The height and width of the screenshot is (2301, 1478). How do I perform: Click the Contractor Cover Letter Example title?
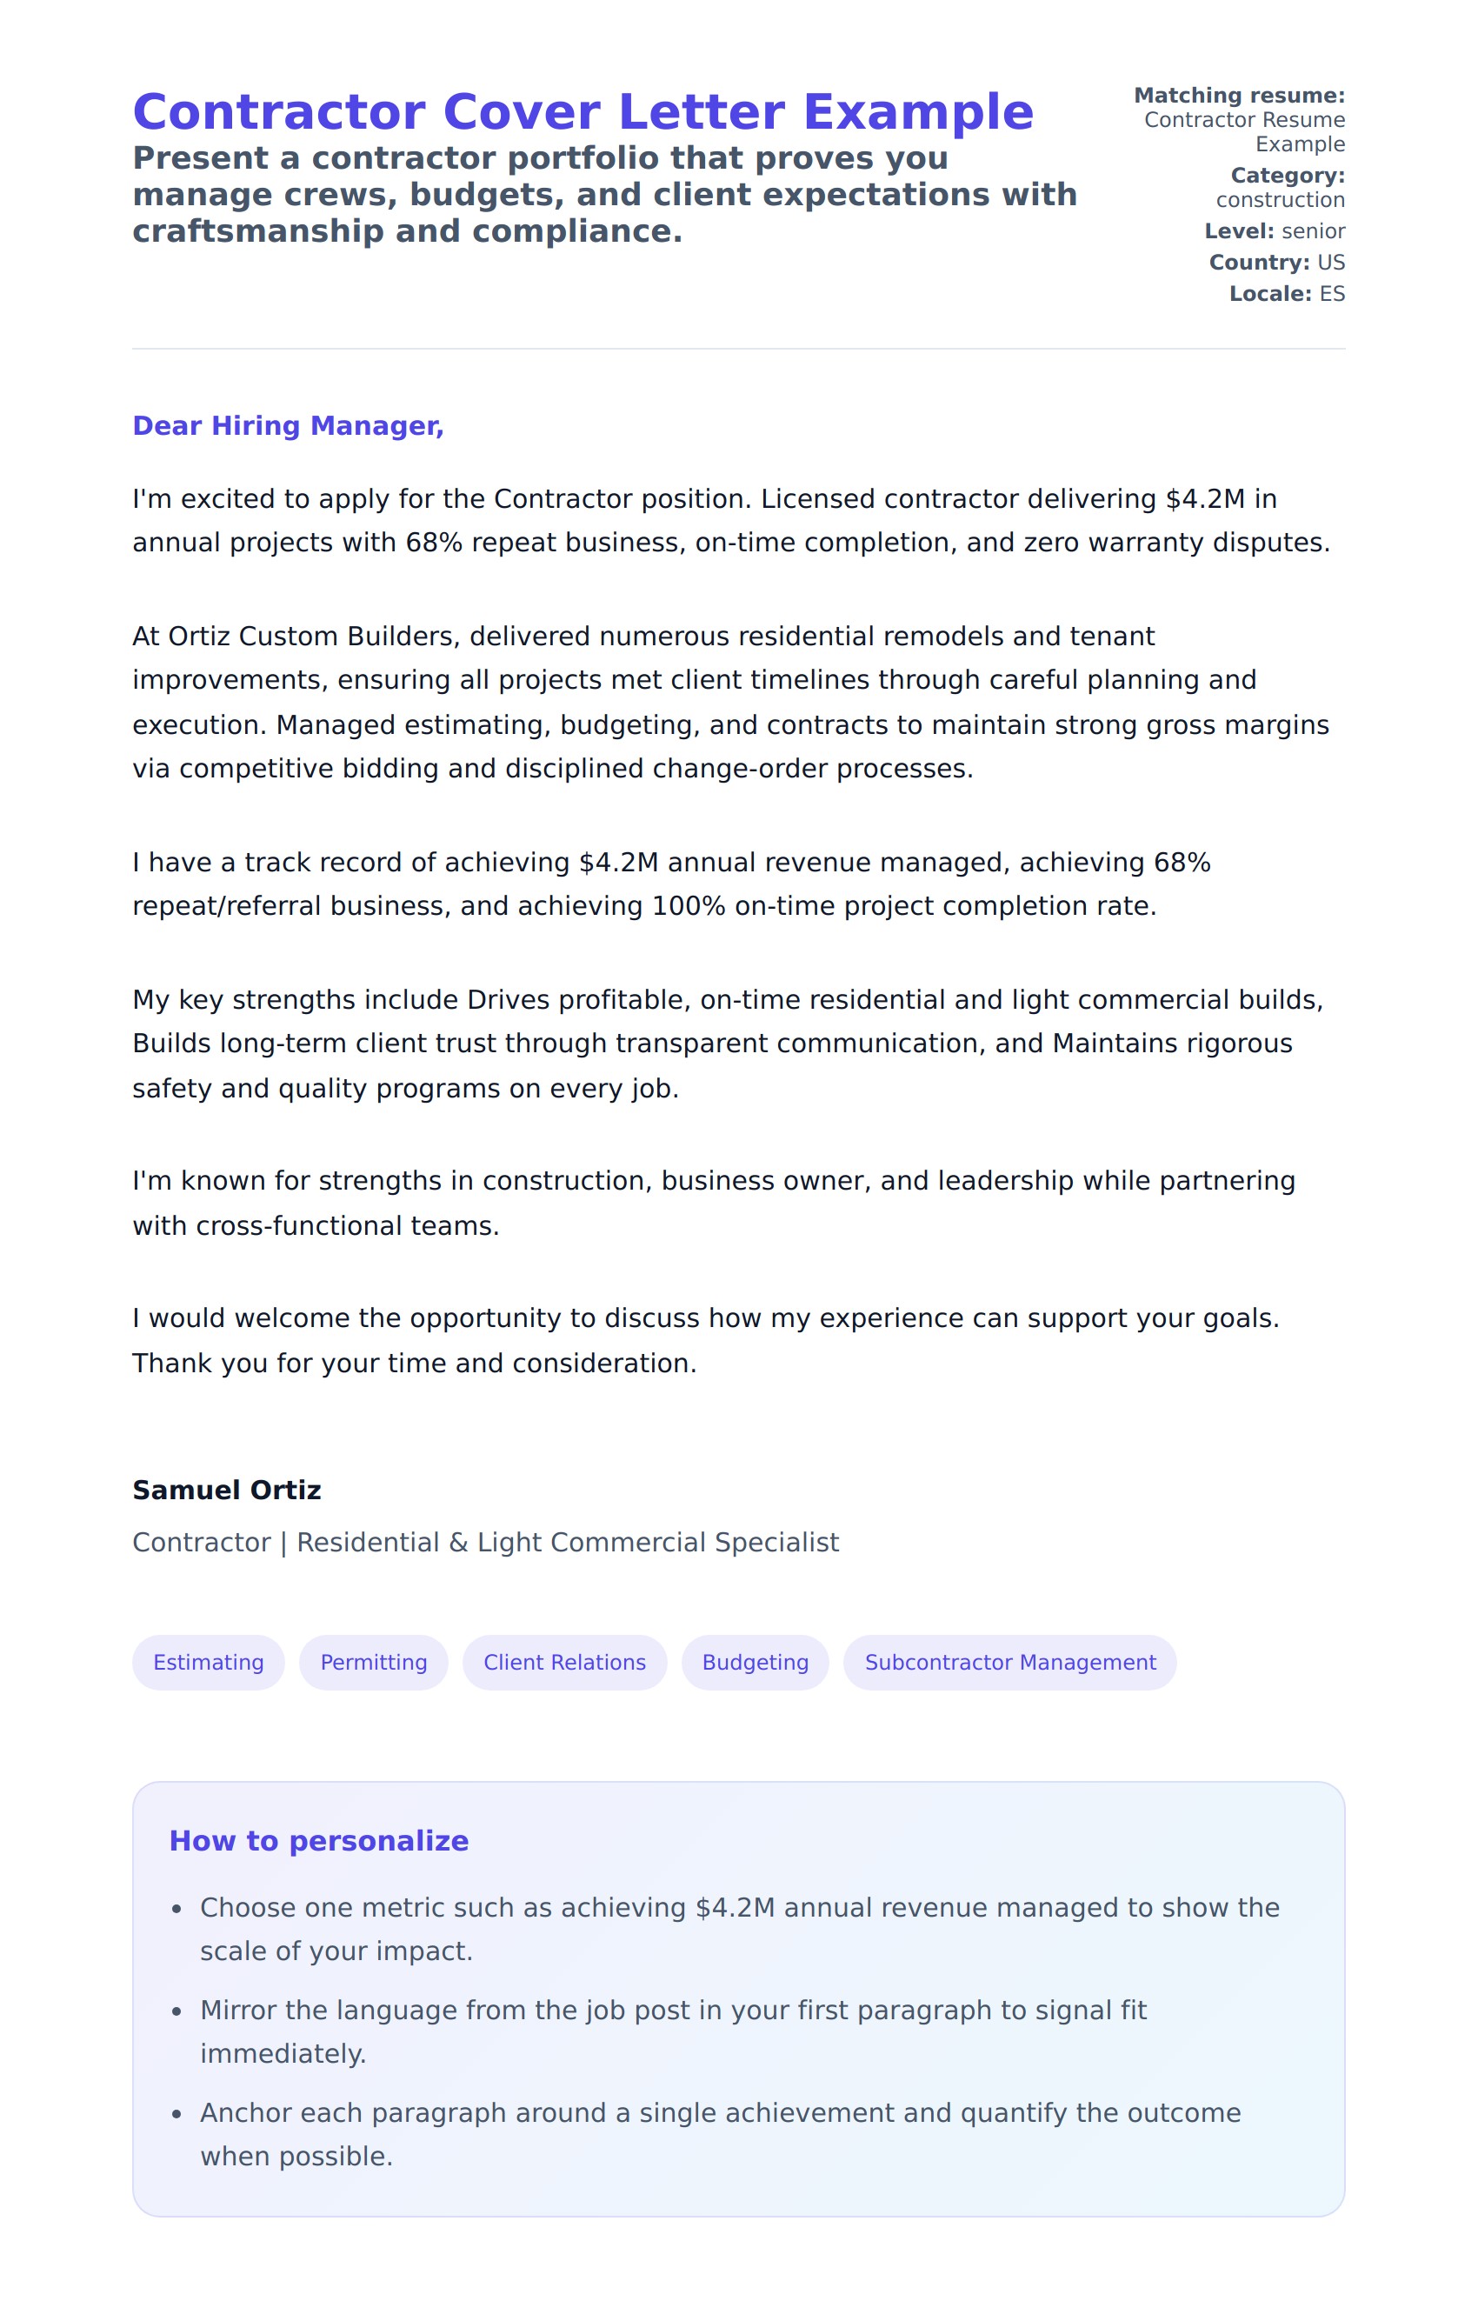coord(583,112)
